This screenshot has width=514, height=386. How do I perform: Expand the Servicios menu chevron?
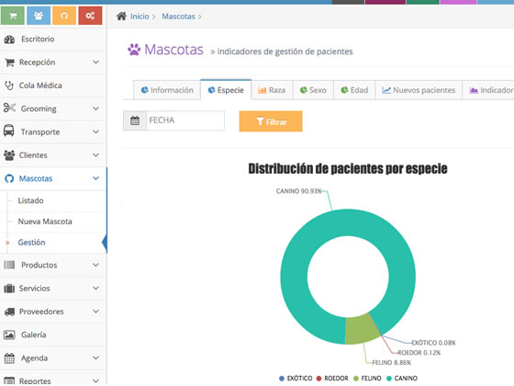click(x=95, y=289)
